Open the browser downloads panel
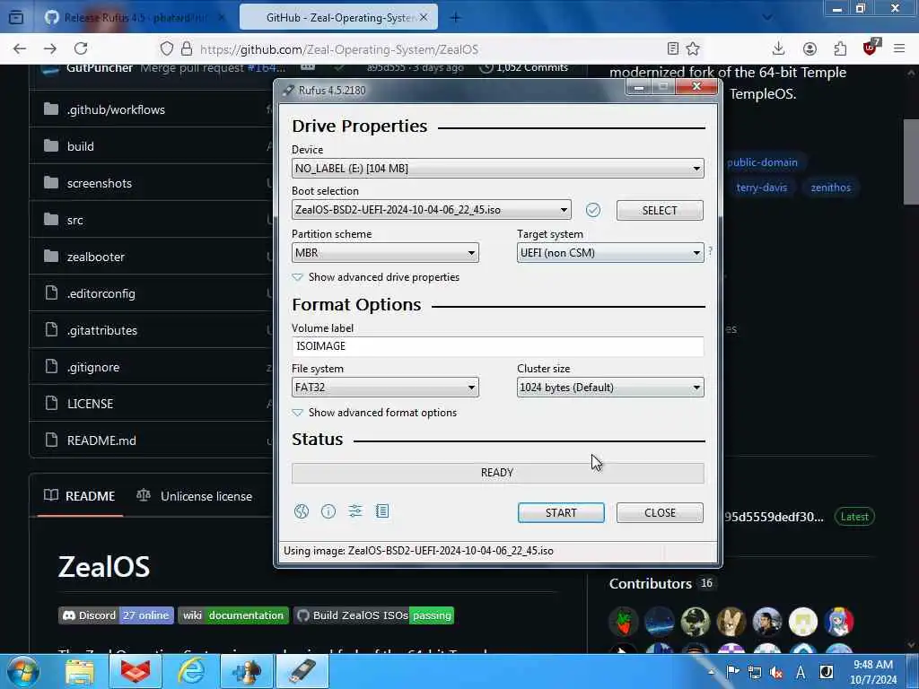919x689 pixels. point(778,48)
